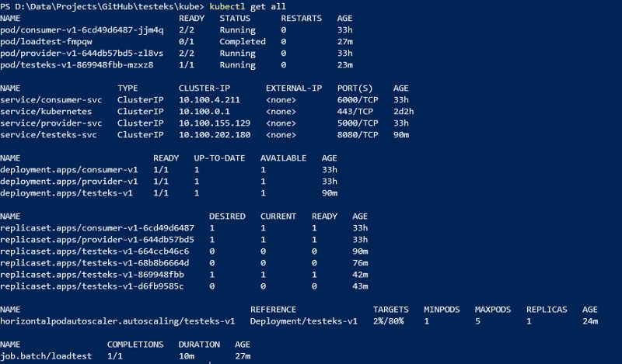Select replicaset.apps/provider-v1-644db57bd5 name
Screen dimensions: 622x364
click(97, 240)
